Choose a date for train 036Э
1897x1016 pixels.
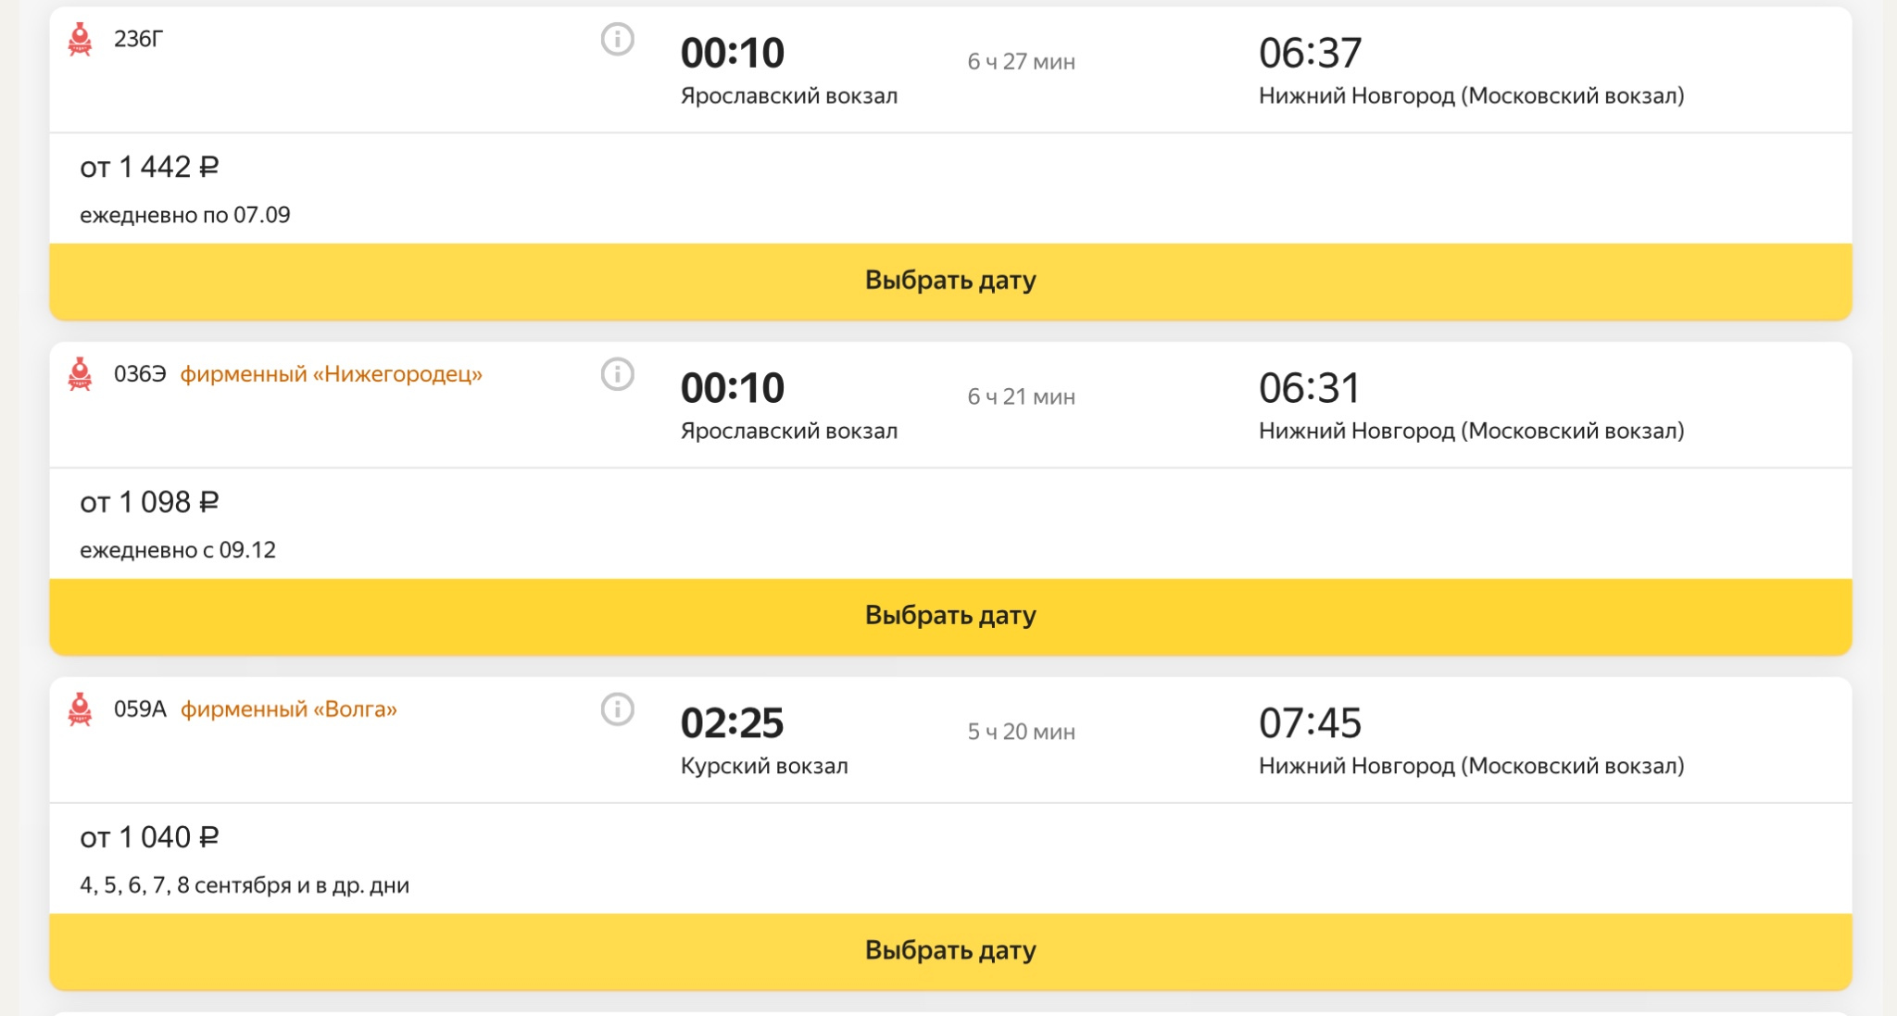(x=950, y=616)
